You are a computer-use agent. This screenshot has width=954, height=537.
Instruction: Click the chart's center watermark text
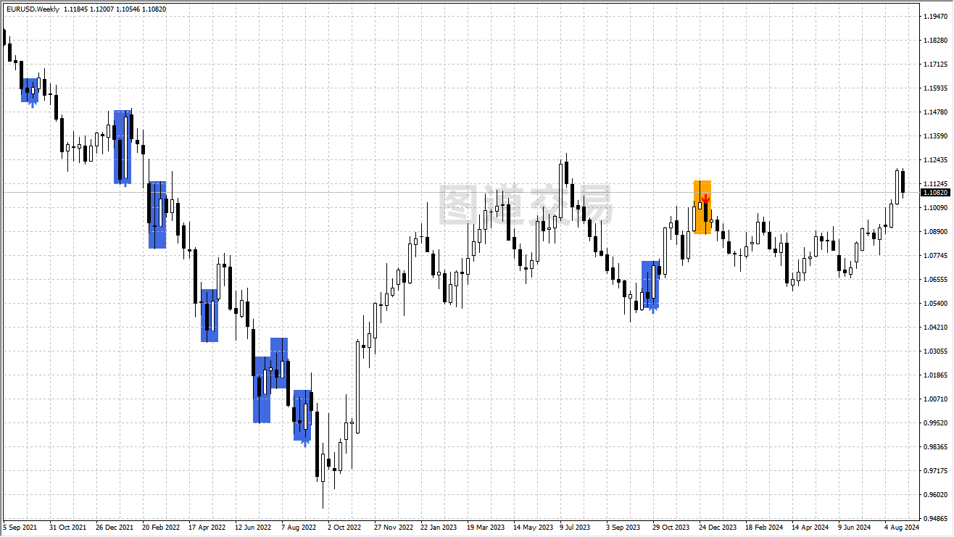(526, 205)
